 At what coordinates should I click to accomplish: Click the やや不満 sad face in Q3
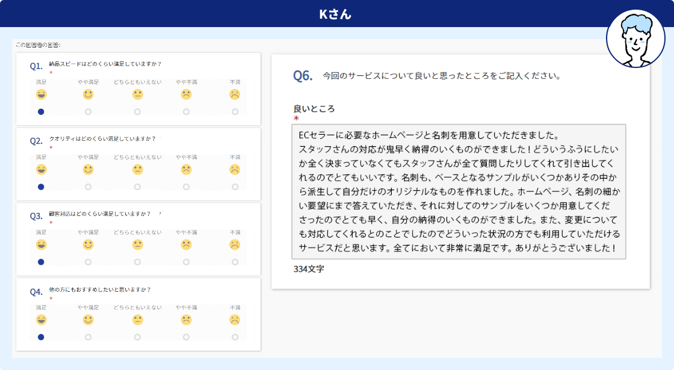point(187,245)
